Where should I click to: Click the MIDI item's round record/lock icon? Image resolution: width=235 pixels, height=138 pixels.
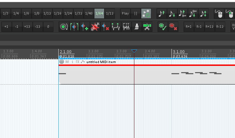tap(61, 62)
